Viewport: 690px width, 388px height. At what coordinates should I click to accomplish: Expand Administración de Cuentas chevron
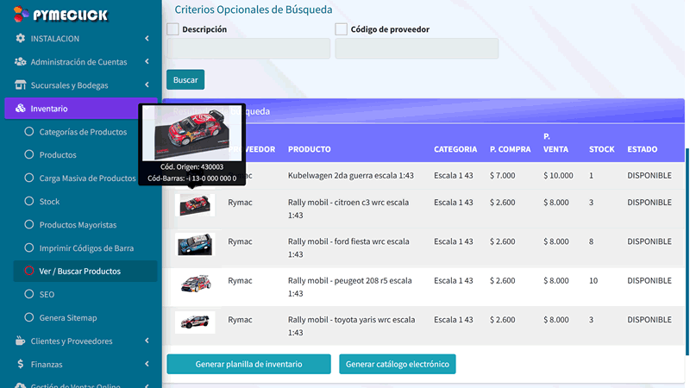pos(147,61)
